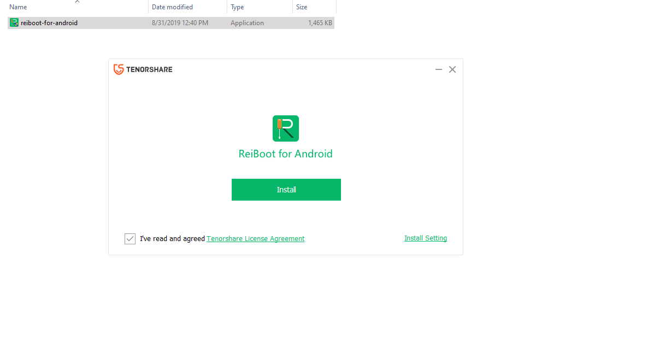Click the green Install button
Viewport: 659px width, 346px height.
pyautogui.click(x=286, y=190)
